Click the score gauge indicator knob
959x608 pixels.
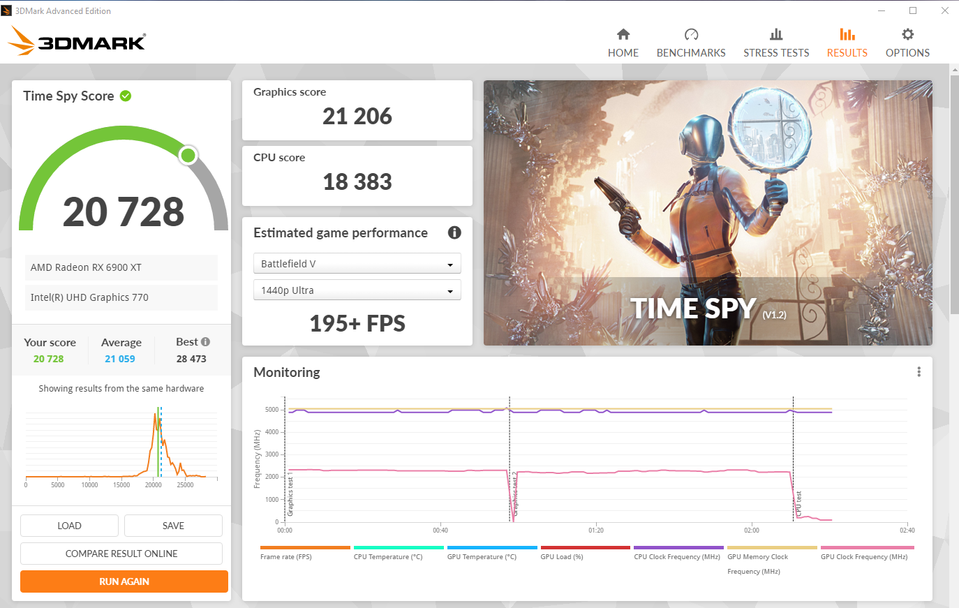[x=188, y=155]
